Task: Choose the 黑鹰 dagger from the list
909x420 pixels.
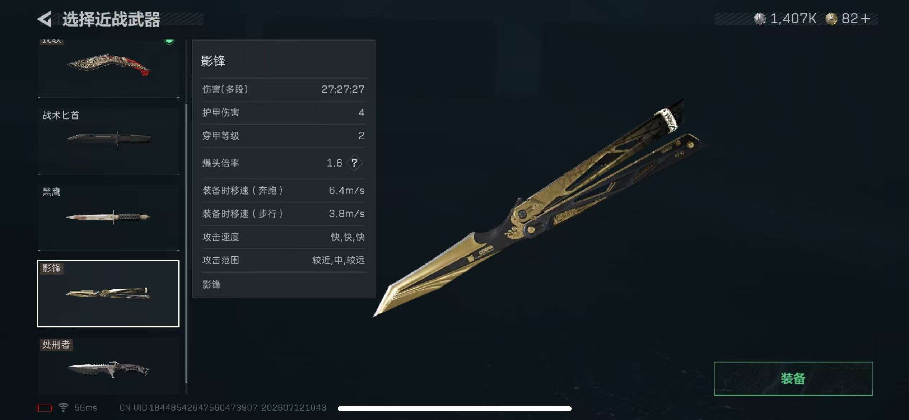Action: click(x=108, y=217)
